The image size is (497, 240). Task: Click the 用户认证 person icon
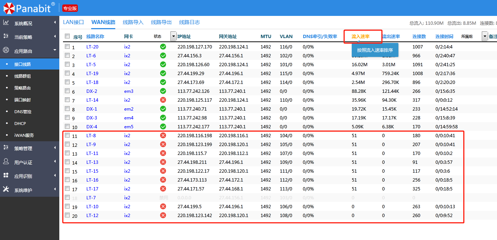(x=6, y=162)
